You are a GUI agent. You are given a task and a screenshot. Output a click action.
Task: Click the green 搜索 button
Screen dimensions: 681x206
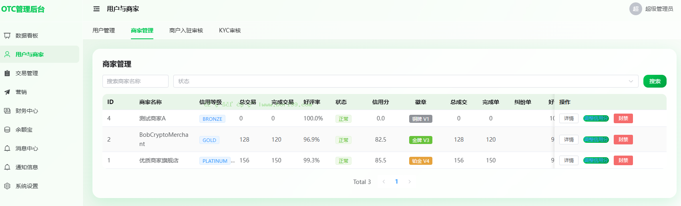click(655, 81)
